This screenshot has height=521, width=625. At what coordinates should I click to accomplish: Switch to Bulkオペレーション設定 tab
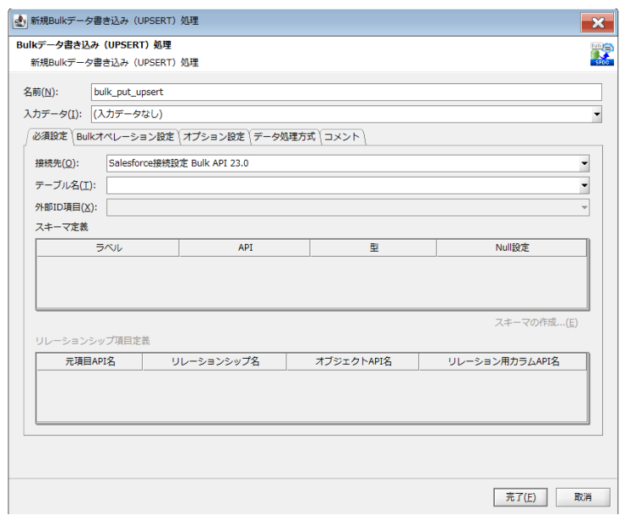[125, 137]
